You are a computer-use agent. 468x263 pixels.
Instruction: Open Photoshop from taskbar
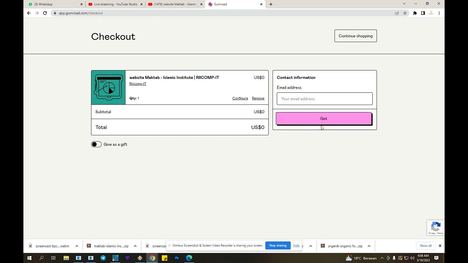177,258
